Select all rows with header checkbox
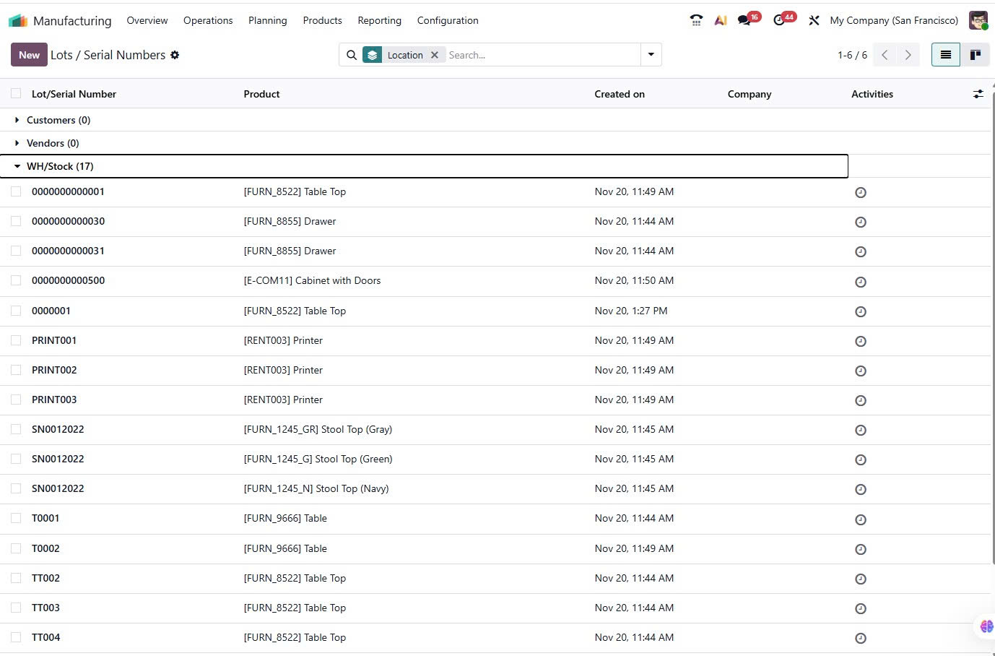The height and width of the screenshot is (656, 995). (x=16, y=93)
